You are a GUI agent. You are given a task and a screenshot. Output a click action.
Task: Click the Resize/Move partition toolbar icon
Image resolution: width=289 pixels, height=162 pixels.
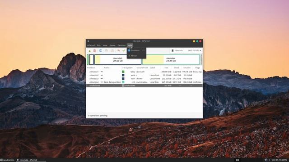tap(100, 50)
